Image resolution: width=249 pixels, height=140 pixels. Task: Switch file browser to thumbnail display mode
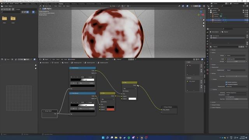point(28,12)
